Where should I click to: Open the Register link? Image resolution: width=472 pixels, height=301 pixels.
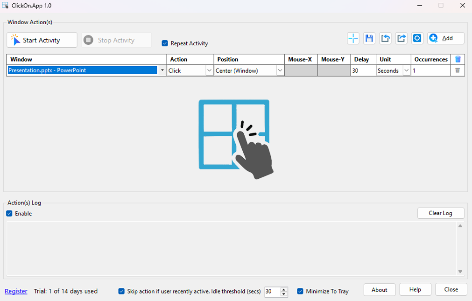[x=16, y=291]
